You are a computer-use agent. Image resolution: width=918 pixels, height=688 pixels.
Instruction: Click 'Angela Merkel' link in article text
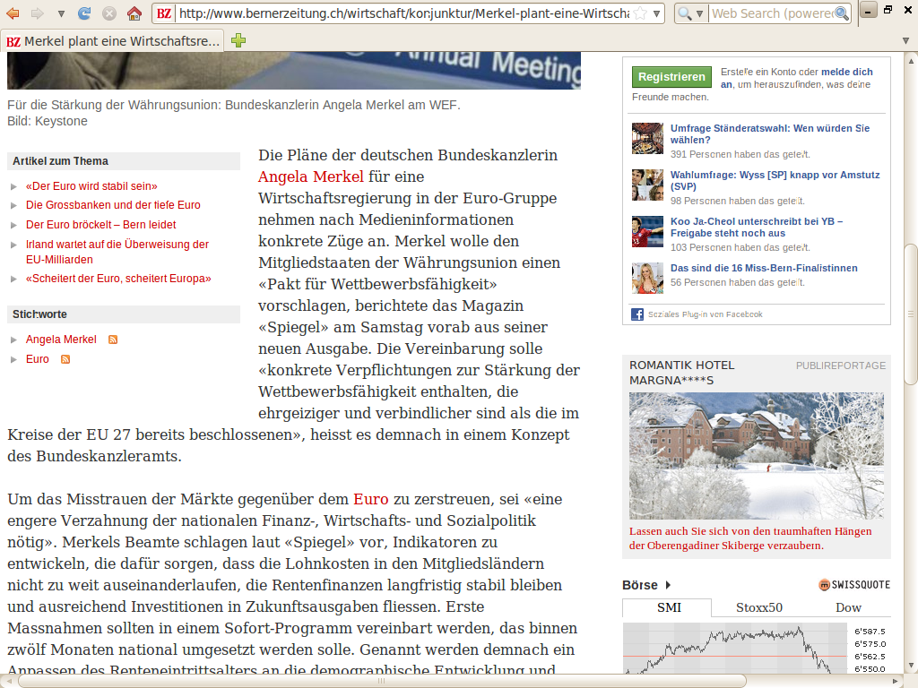pyautogui.click(x=311, y=176)
